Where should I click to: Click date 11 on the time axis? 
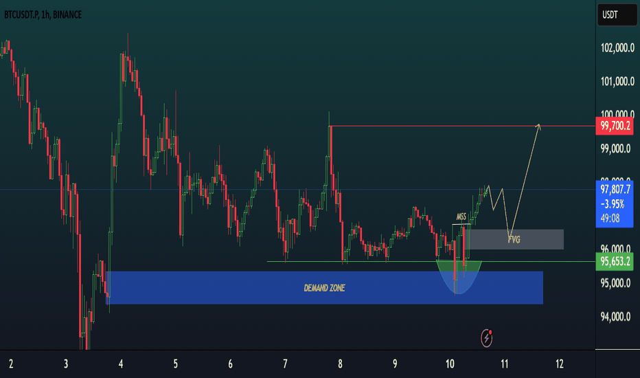pos(505,364)
